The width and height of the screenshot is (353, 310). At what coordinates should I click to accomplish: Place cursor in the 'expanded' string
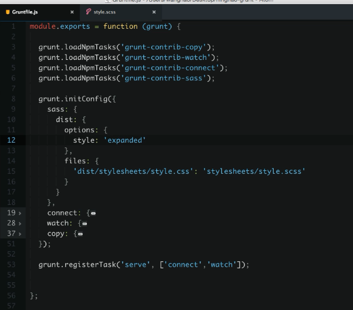pos(124,140)
